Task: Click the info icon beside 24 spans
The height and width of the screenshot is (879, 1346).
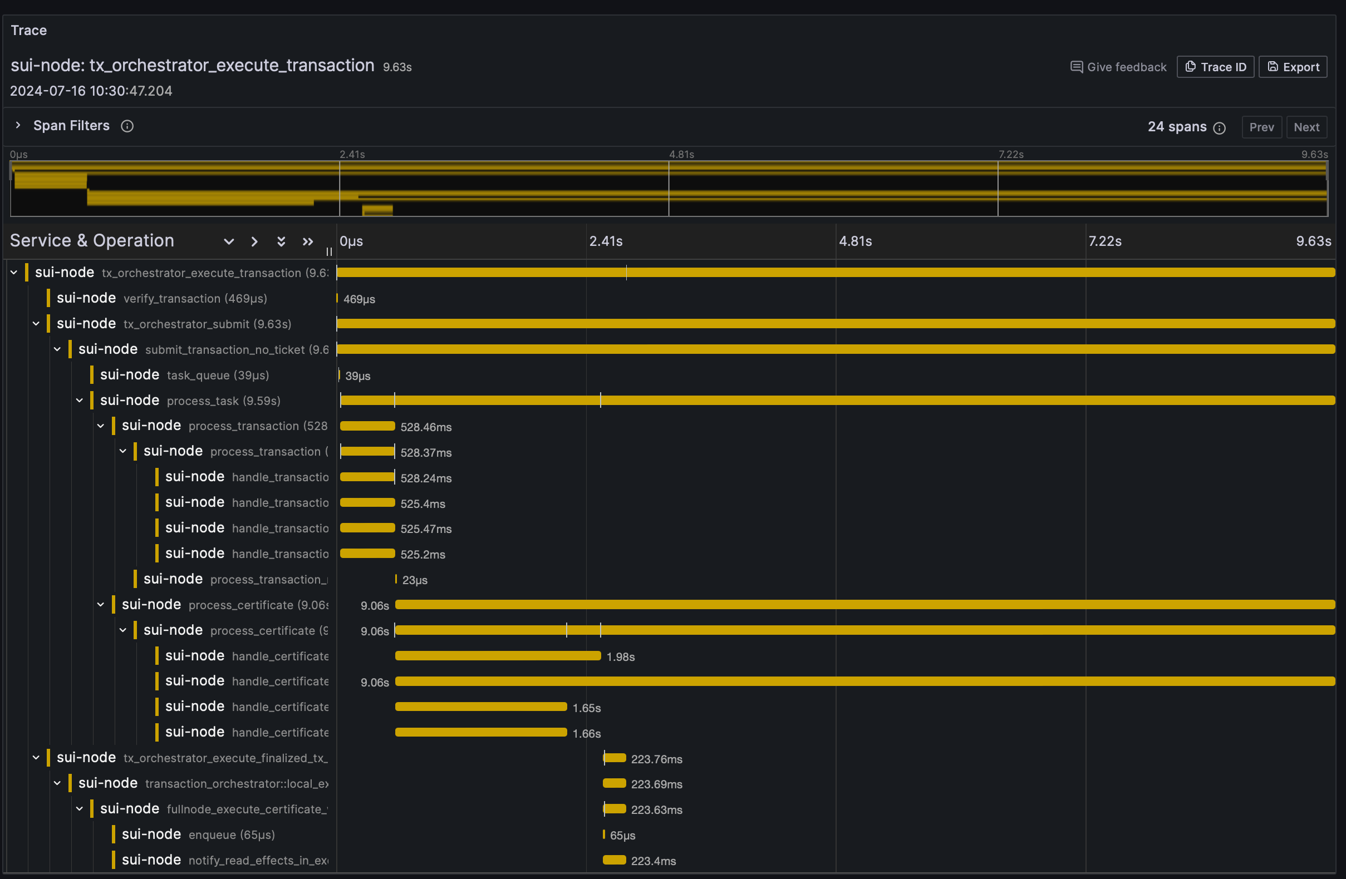Action: coord(1219,129)
